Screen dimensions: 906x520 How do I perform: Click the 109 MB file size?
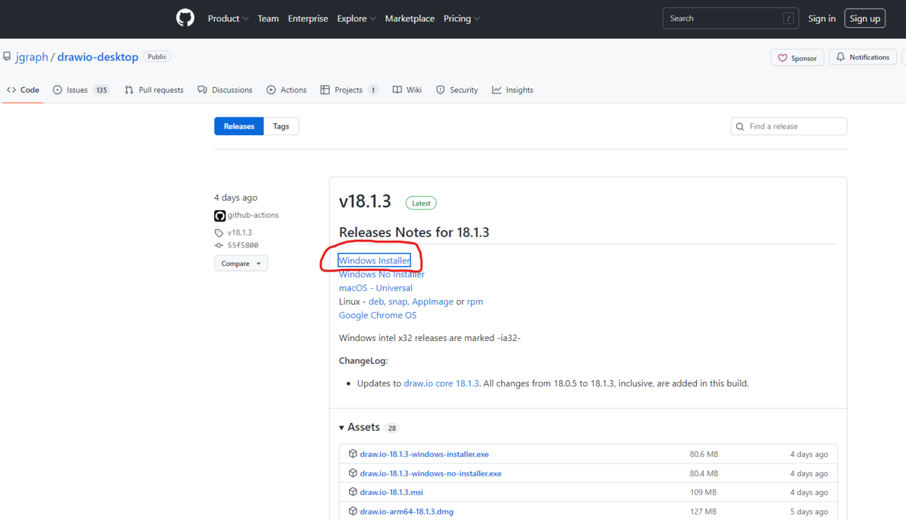[x=702, y=492]
